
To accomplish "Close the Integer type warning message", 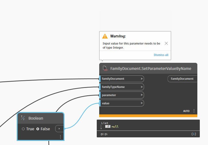I will [166, 43].
